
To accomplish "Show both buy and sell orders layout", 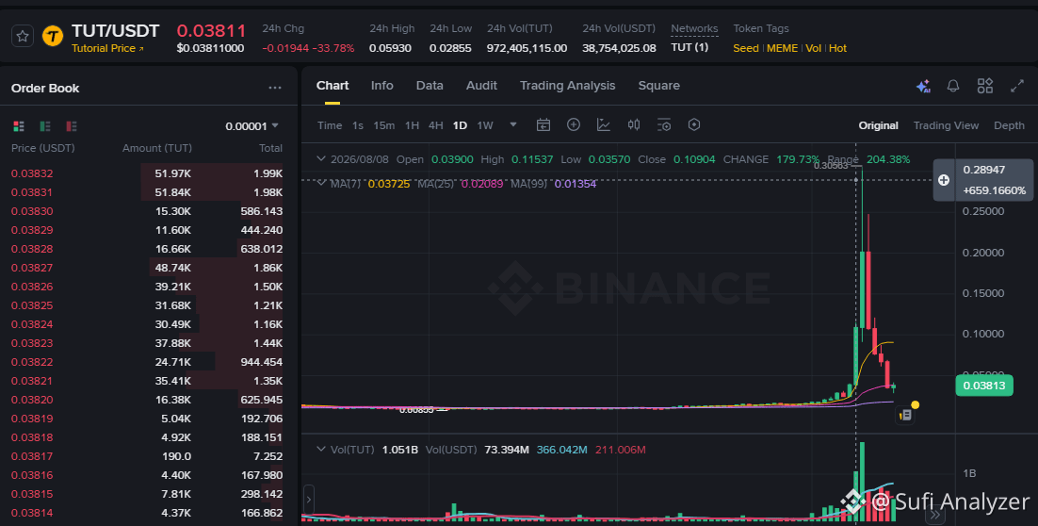I will [x=19, y=126].
